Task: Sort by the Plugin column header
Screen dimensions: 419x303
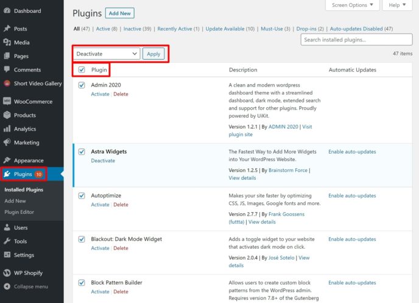Action: point(99,70)
